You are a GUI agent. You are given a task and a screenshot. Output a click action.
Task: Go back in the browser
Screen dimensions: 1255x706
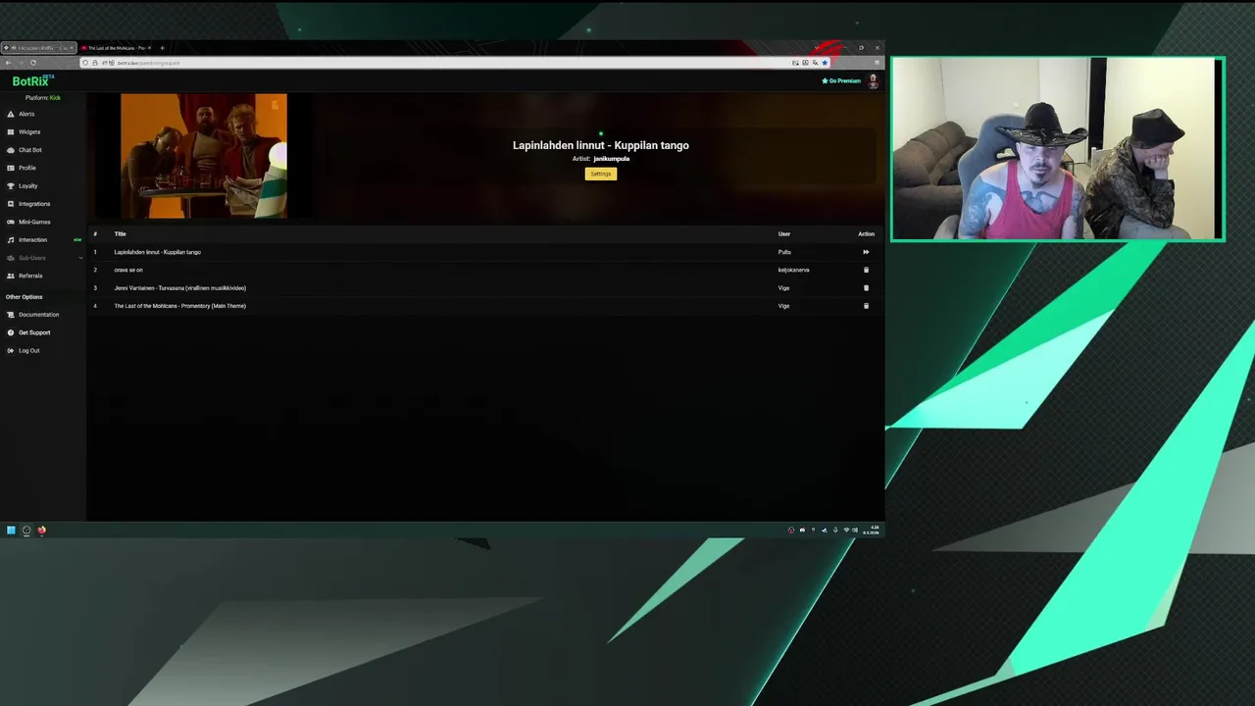(8, 63)
